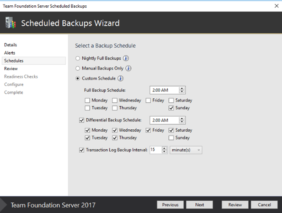
Task: Select Nightly Full Backups radio option
Action: point(78,58)
